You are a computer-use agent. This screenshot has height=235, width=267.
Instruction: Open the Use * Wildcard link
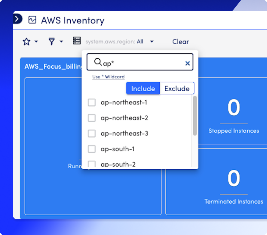click(x=109, y=77)
